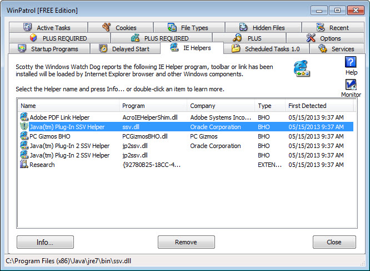
Task: Open the File Types tab
Action: pos(189,27)
